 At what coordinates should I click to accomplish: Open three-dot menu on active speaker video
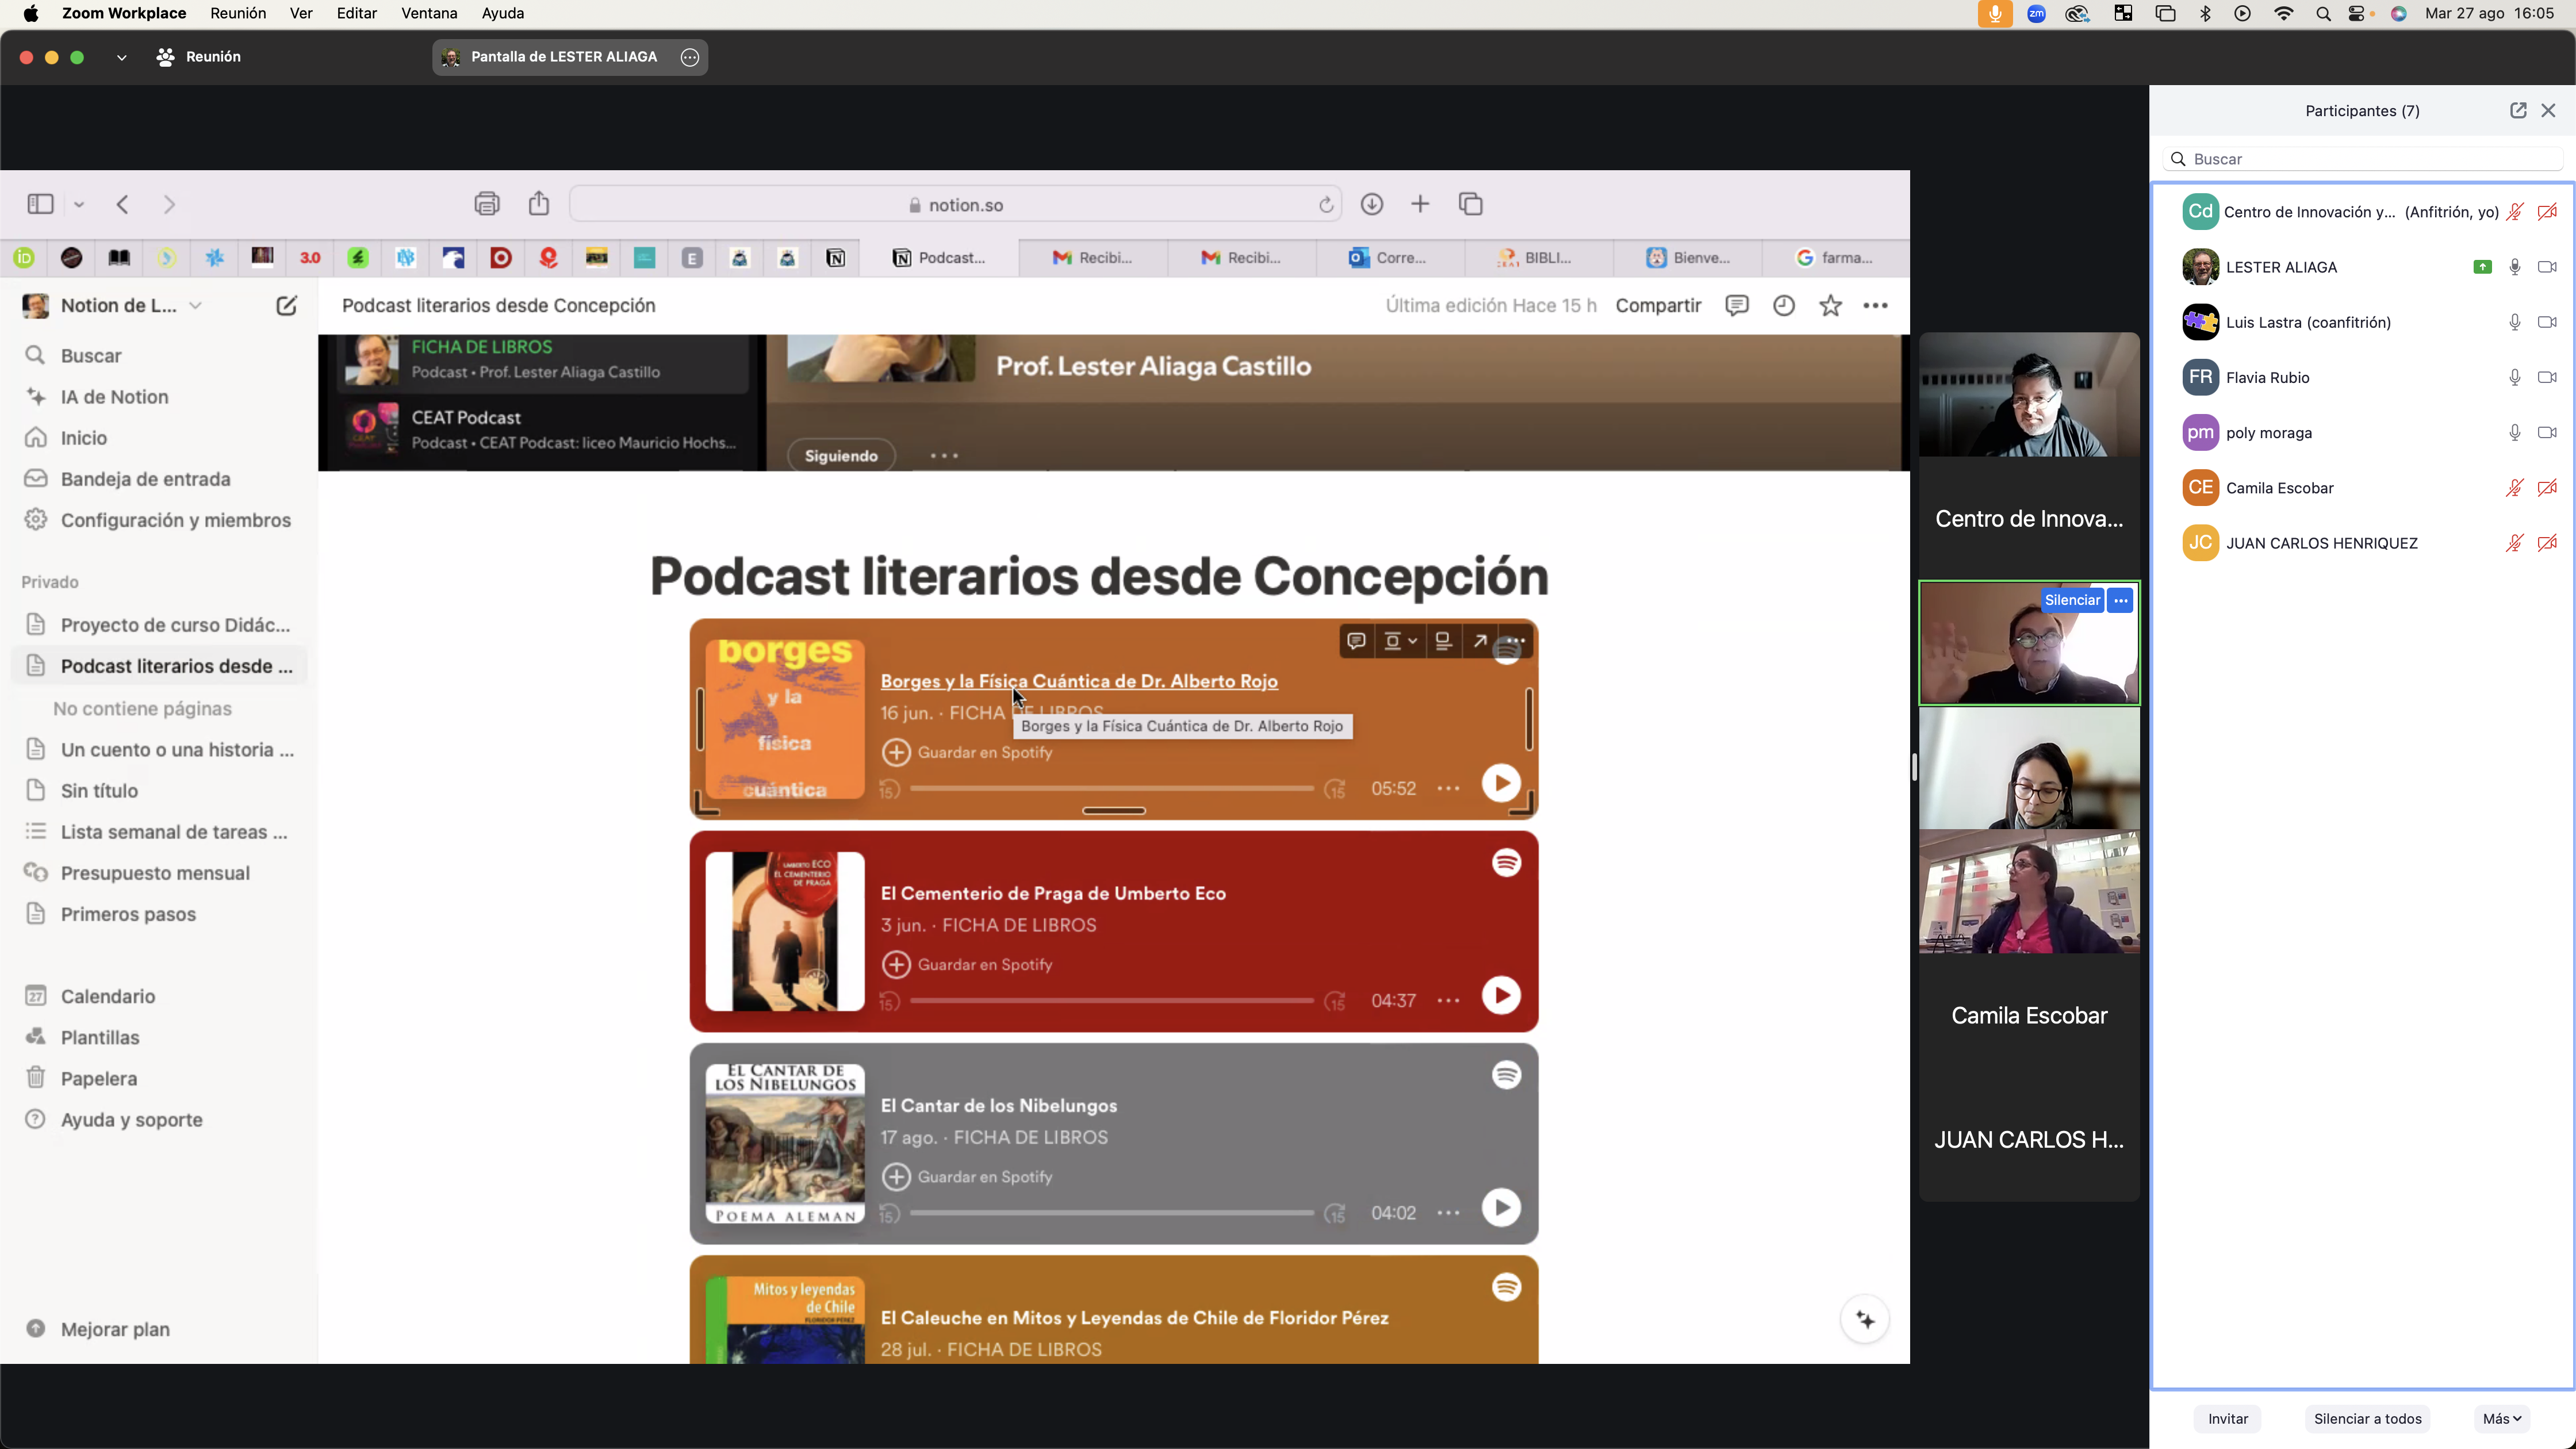(2121, 600)
